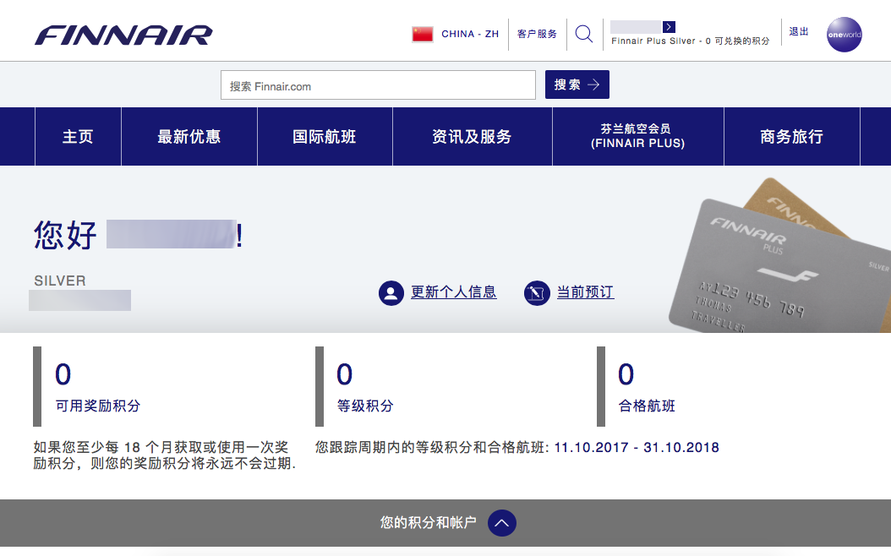Focus the 搜索 Finnair.com search field
Viewport: 891px width, 556px height.
[x=378, y=85]
